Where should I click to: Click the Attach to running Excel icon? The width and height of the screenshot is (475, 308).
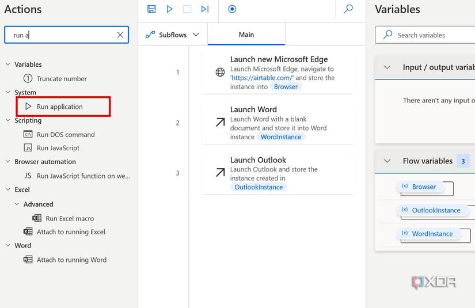pyautogui.click(x=28, y=231)
